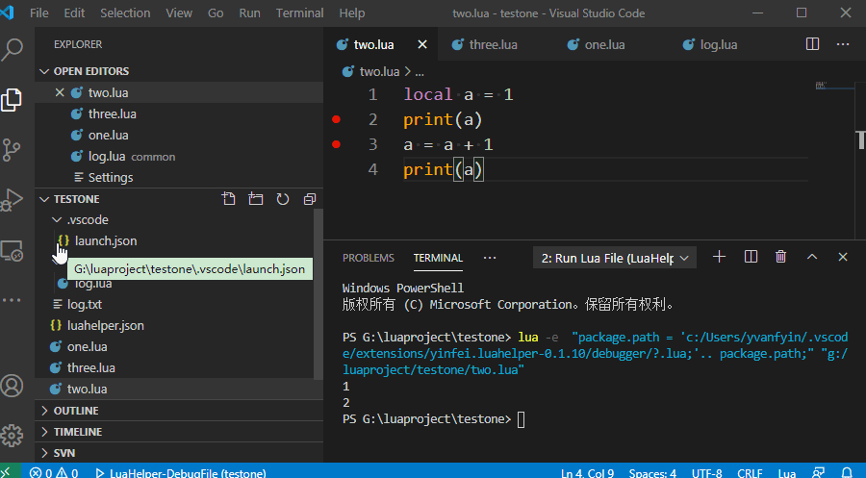Switch to the PROBLEMS panel tab
The width and height of the screenshot is (866, 478).
(368, 258)
